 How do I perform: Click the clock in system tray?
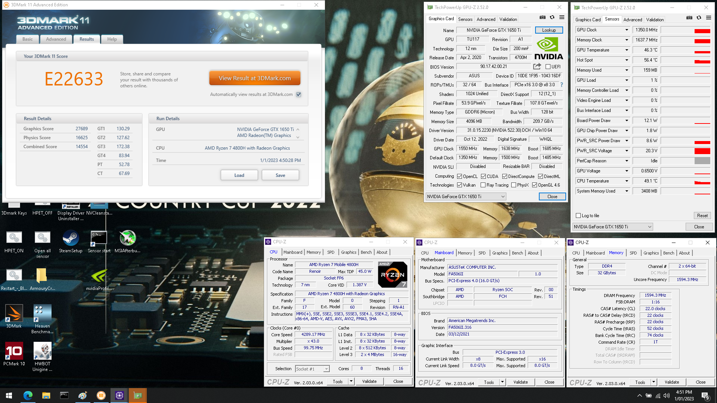[684, 396]
